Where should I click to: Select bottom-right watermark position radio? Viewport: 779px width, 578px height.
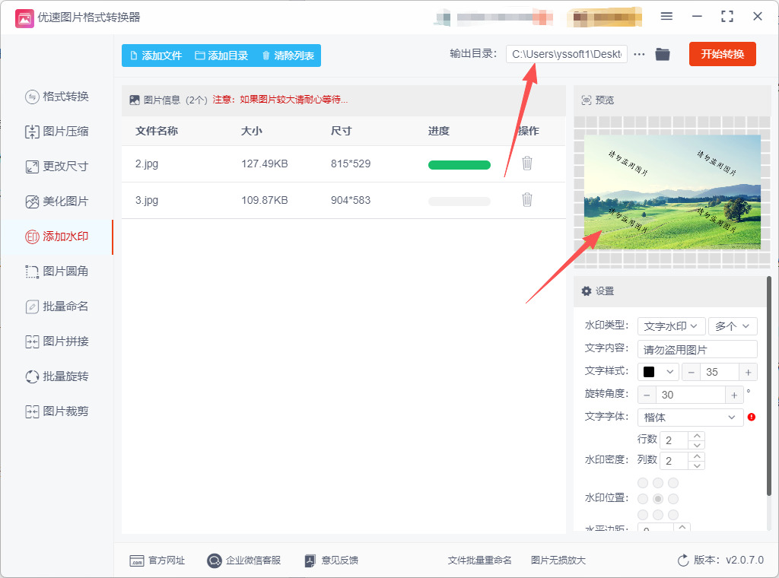coord(673,514)
